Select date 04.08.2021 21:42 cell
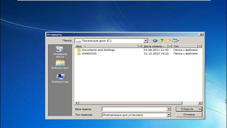Image resolution: width=227 pixels, height=128 pixels. tap(156, 50)
